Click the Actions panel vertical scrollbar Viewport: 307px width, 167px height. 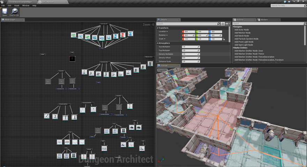tap(305, 35)
